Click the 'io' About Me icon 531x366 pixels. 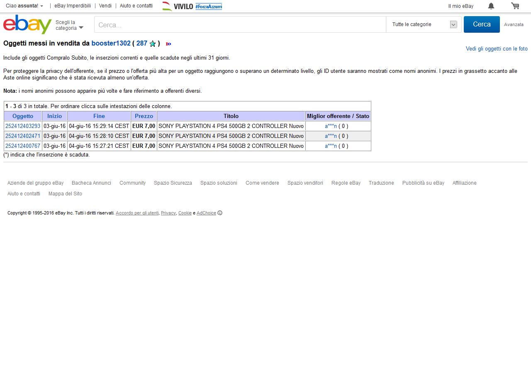point(168,44)
